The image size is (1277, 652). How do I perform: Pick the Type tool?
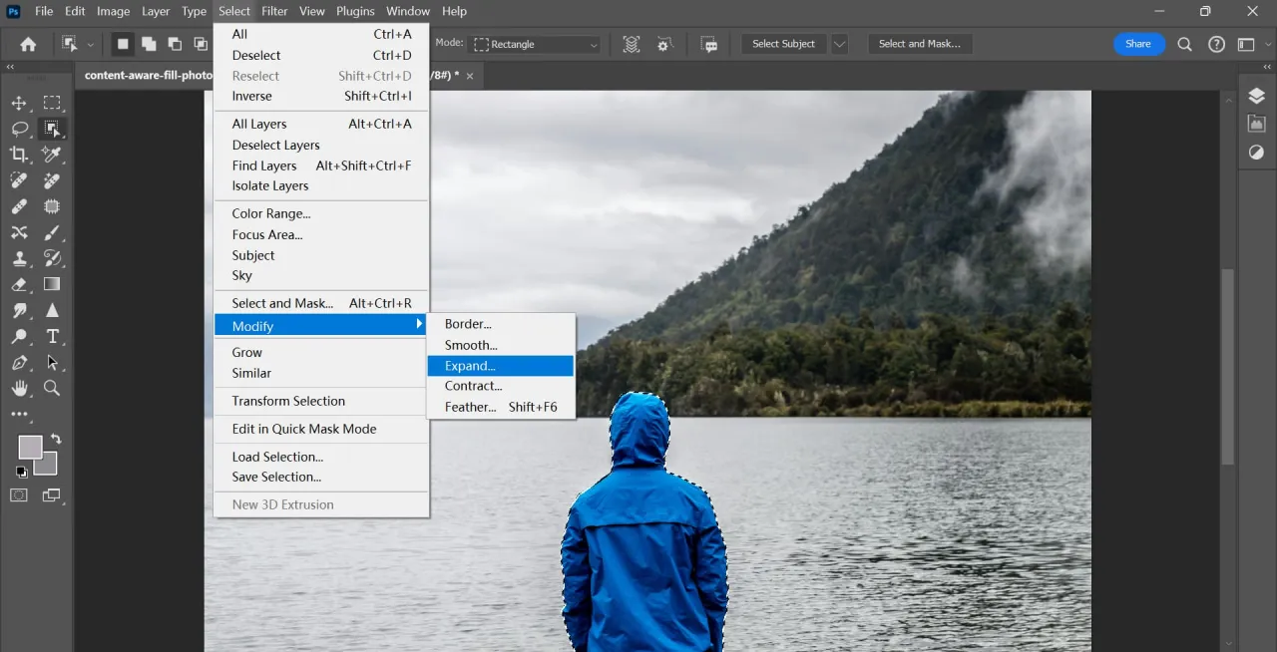pos(52,336)
